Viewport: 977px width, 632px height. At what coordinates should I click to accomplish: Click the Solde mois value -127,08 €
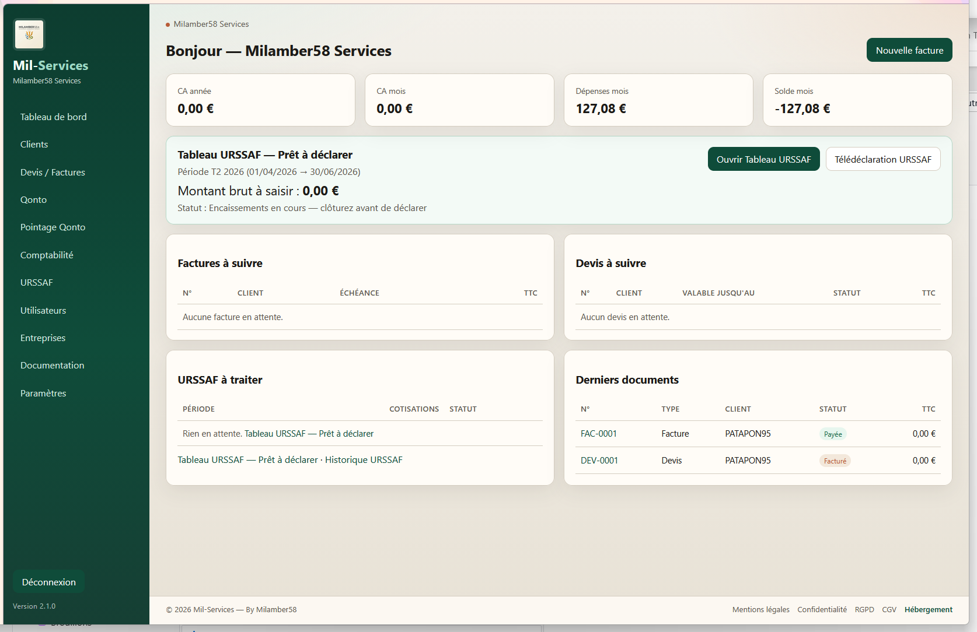(x=802, y=109)
